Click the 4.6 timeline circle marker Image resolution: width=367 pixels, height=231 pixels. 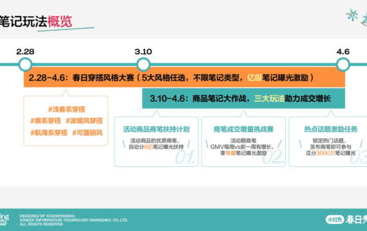coord(343,64)
